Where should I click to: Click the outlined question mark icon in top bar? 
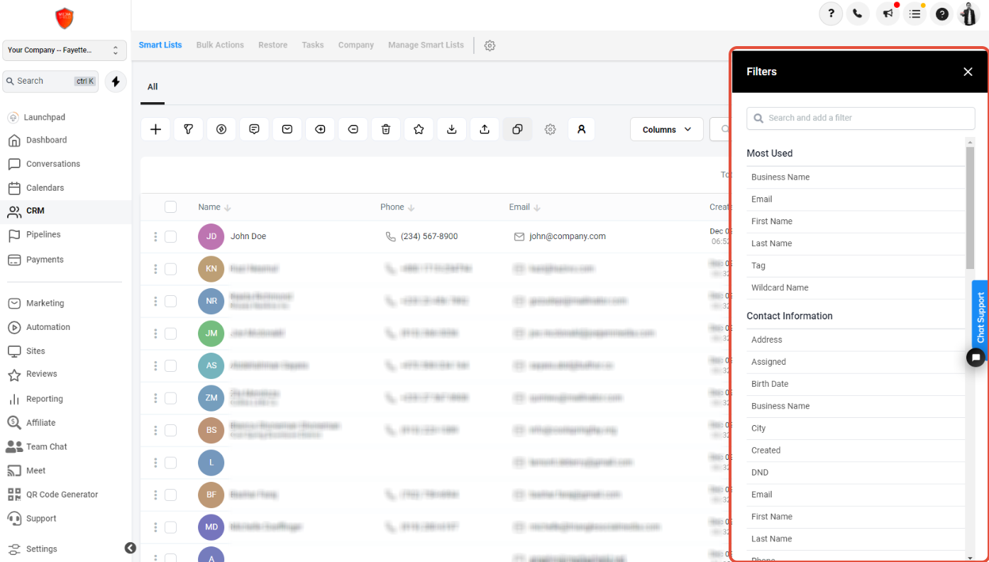[831, 13]
